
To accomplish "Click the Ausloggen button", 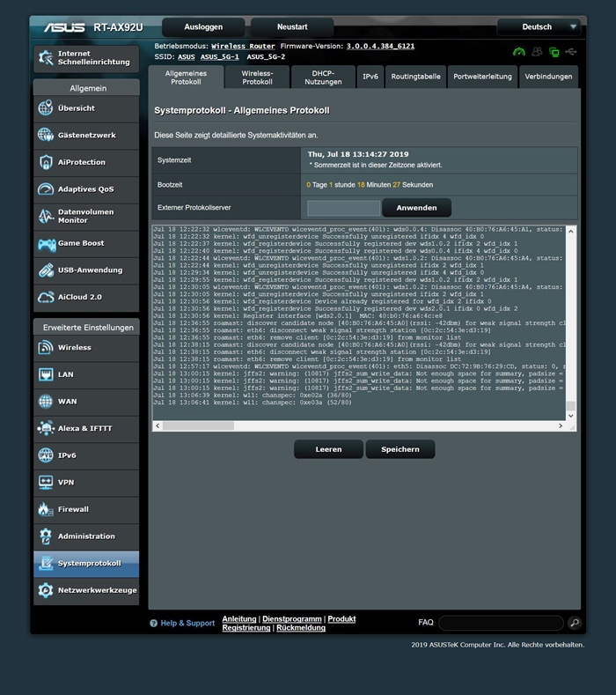I will (203, 27).
